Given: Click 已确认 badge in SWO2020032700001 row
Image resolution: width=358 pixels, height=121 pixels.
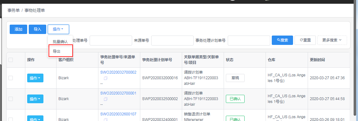Looking at the screenshot, I should click(x=235, y=99).
